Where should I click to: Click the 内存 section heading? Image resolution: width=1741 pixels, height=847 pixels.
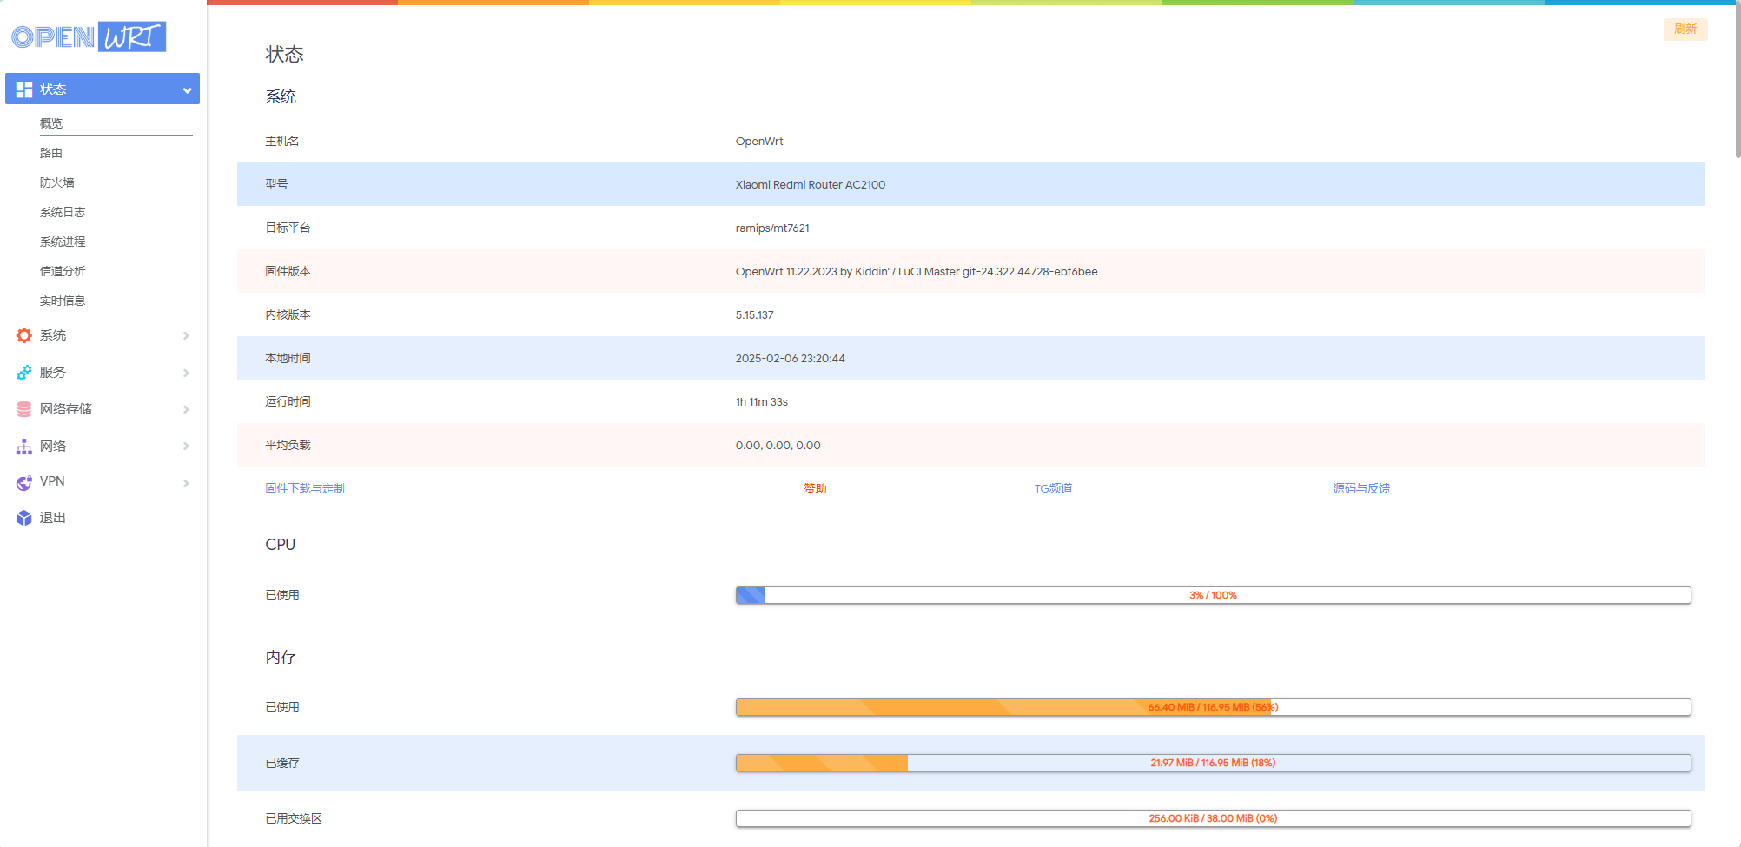281,658
